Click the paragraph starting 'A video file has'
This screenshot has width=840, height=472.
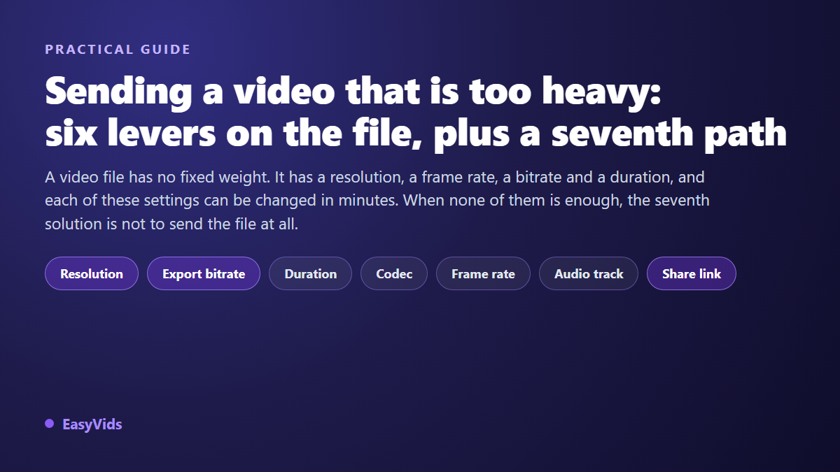[x=377, y=201]
